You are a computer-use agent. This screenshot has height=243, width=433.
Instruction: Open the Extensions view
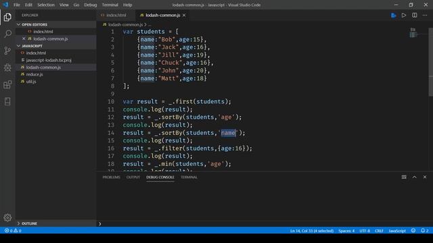click(x=7, y=84)
